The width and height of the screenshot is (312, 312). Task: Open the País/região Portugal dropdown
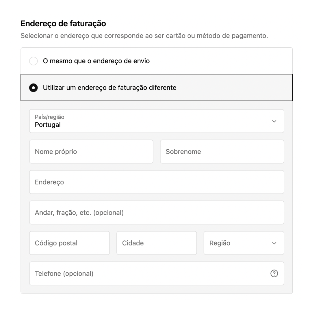[x=157, y=121]
